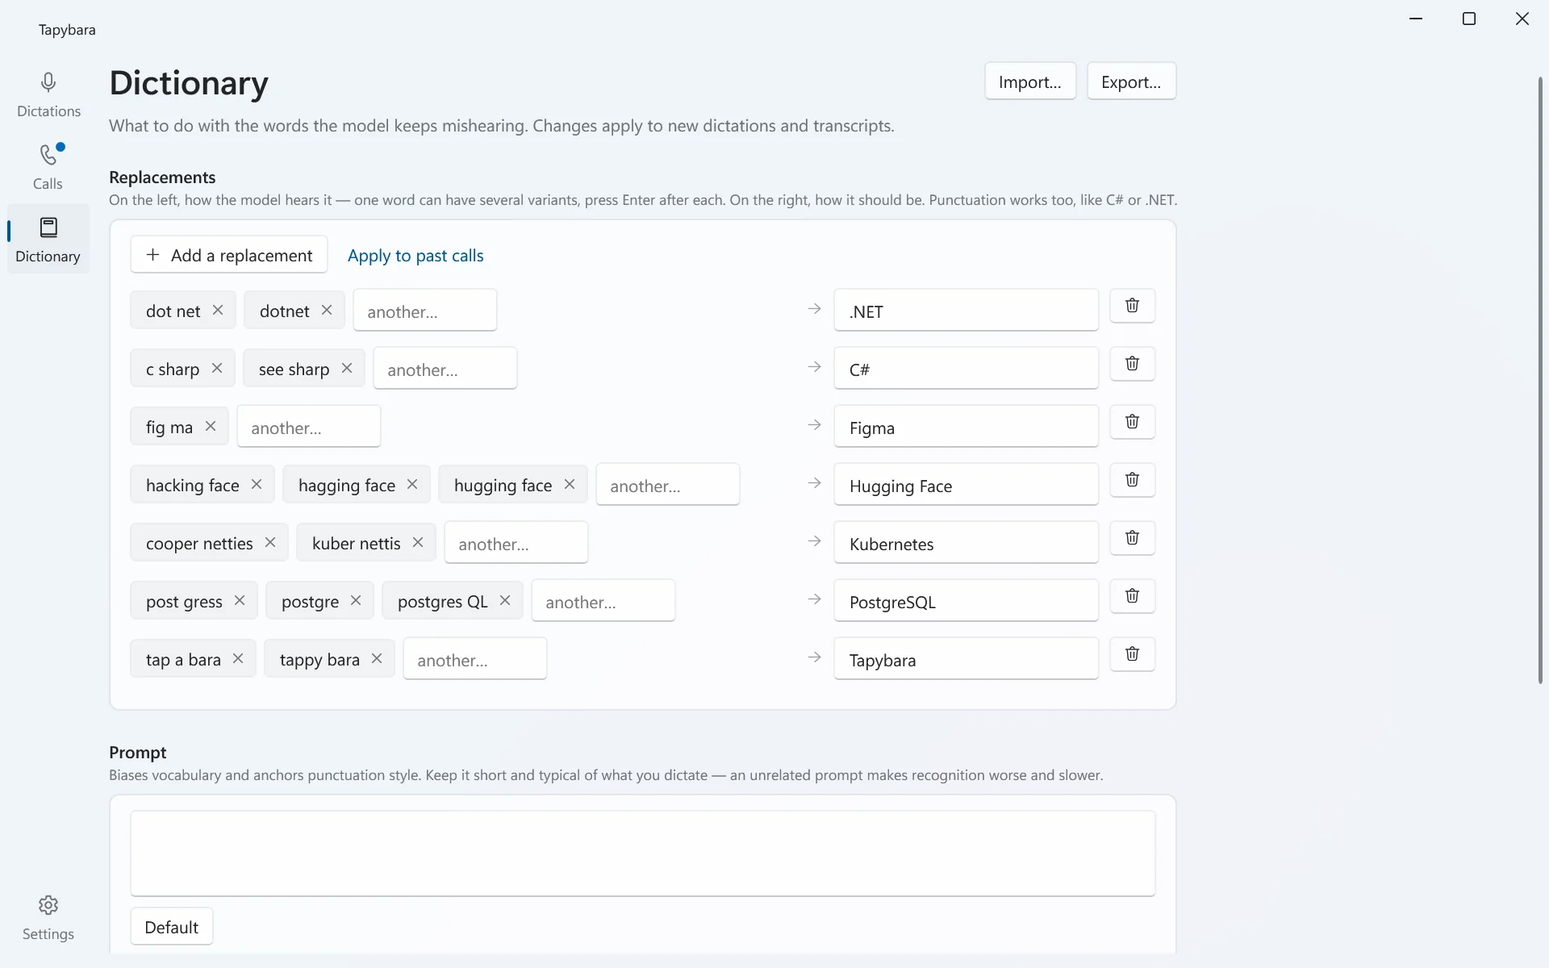The image size is (1549, 968).
Task: Remove the 'dotnet' variant chip
Action: (x=327, y=310)
